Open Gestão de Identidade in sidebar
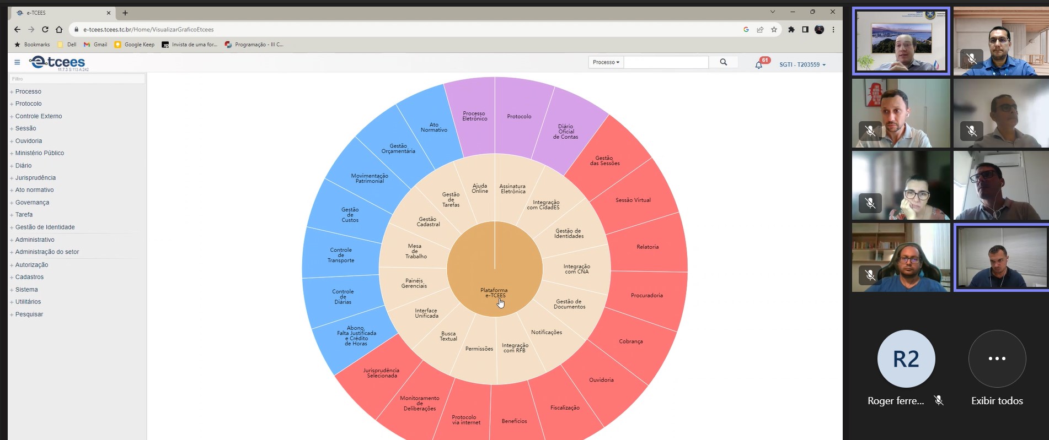This screenshot has height=440, width=1049. point(45,227)
